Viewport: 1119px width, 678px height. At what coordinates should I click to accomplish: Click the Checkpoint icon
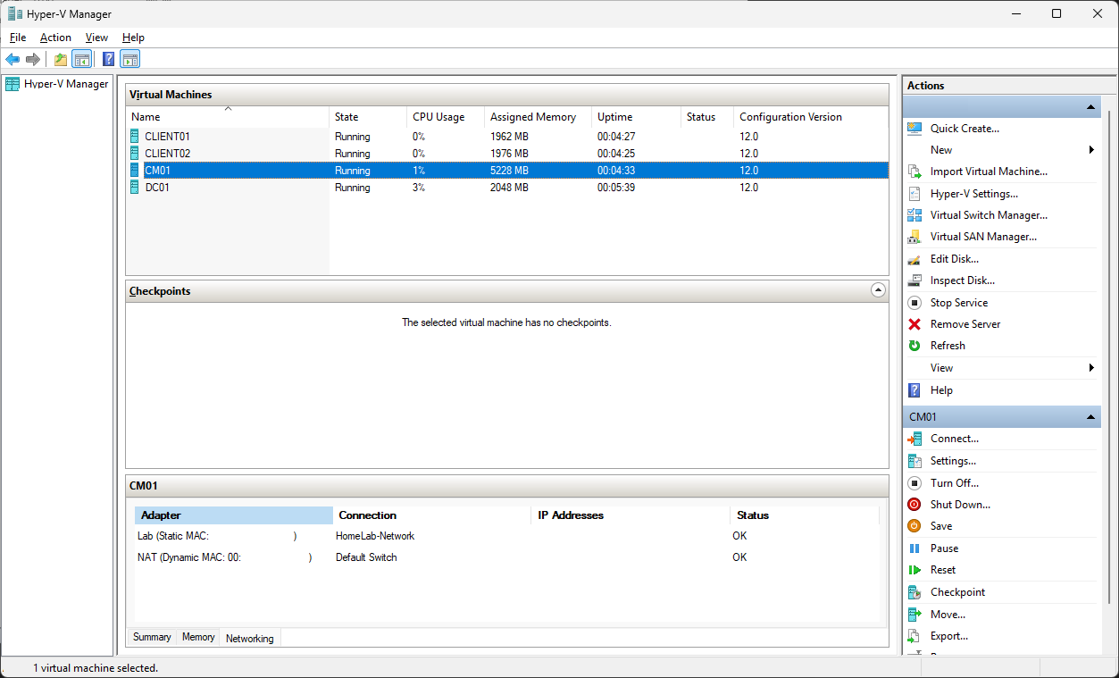pyautogui.click(x=914, y=592)
